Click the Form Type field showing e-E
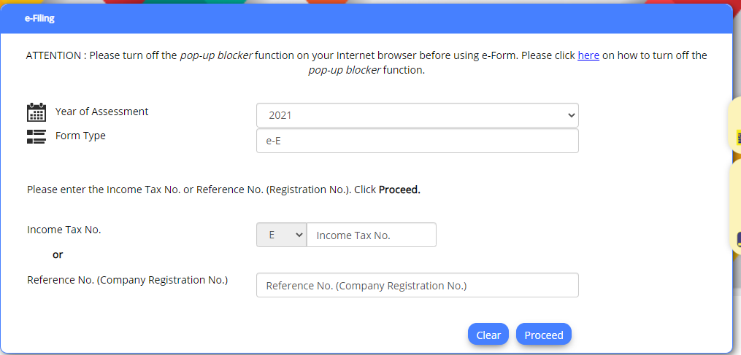 click(418, 141)
